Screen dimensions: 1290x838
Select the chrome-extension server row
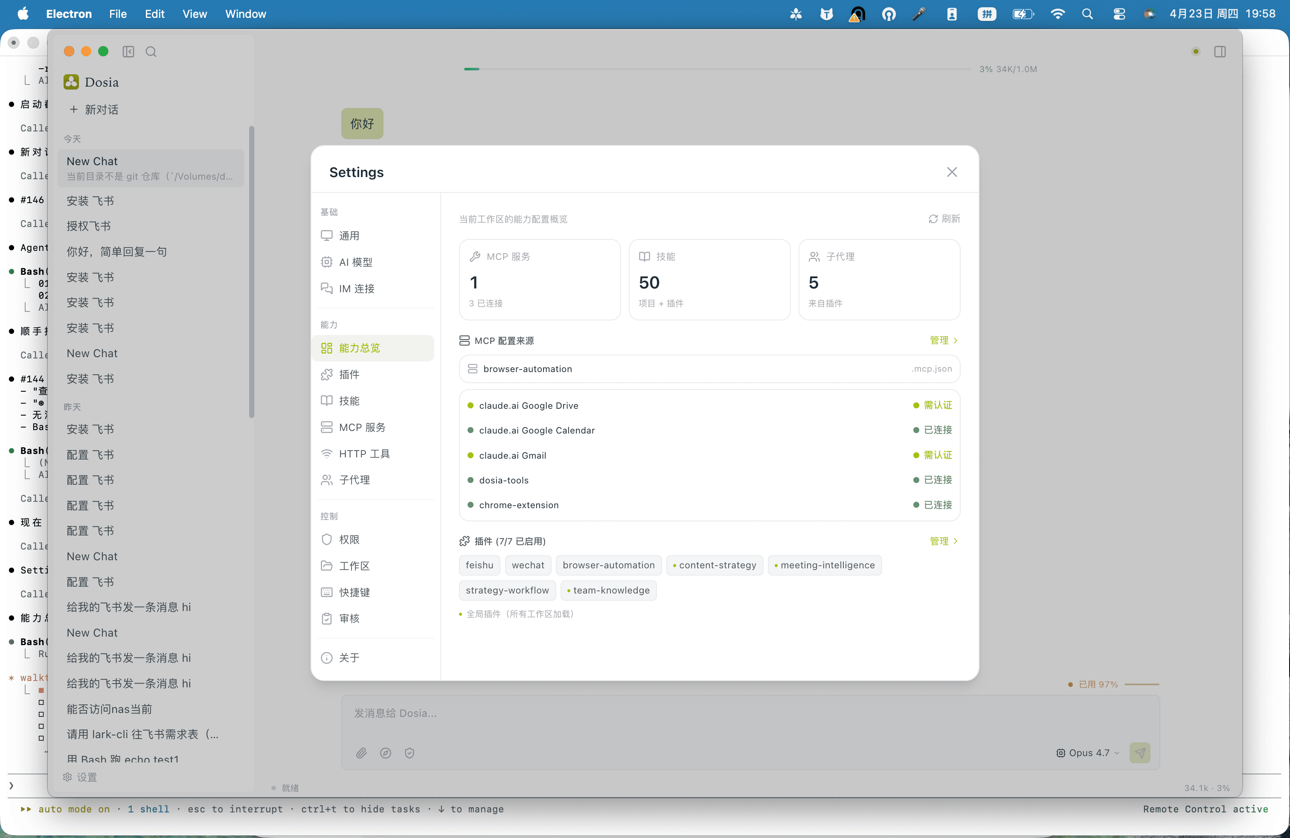(x=709, y=505)
